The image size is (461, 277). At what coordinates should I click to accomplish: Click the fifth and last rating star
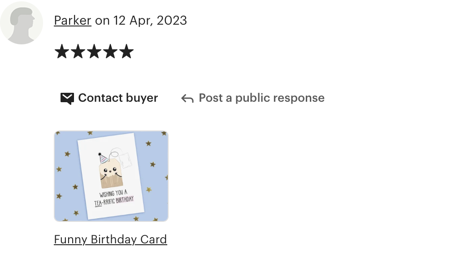click(126, 52)
